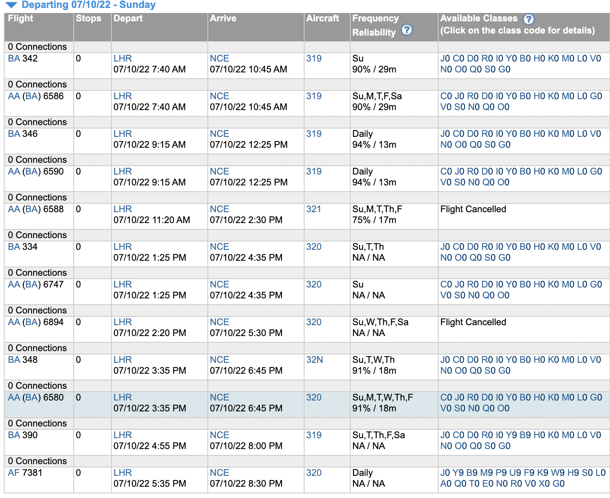Click NCE arrival airport for BA 390
This screenshot has height=498, width=610.
(x=220, y=435)
